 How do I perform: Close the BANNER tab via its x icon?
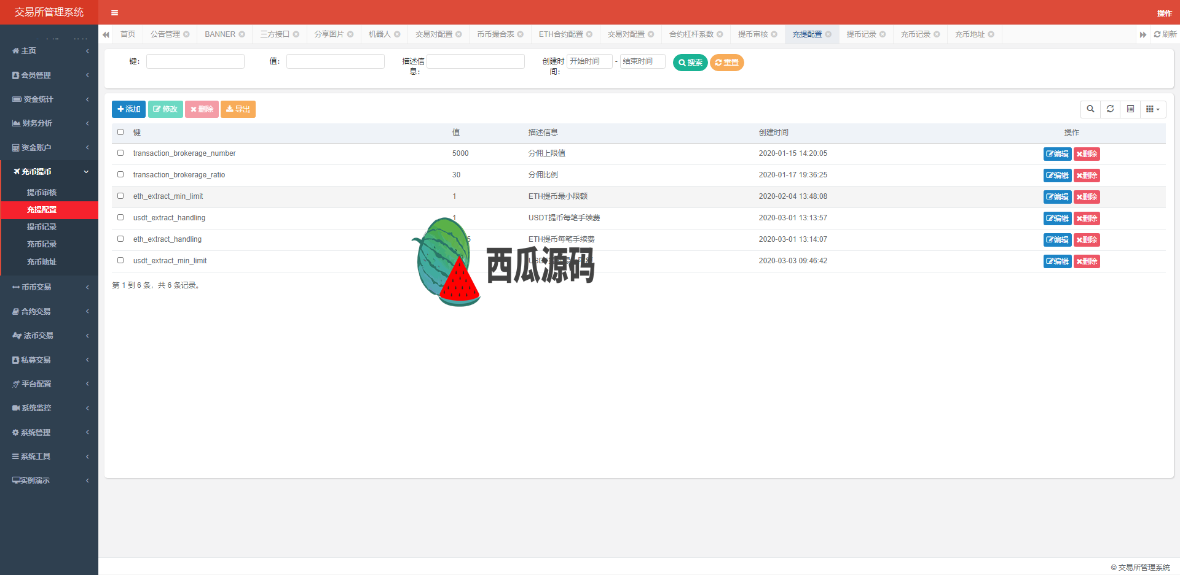click(242, 34)
